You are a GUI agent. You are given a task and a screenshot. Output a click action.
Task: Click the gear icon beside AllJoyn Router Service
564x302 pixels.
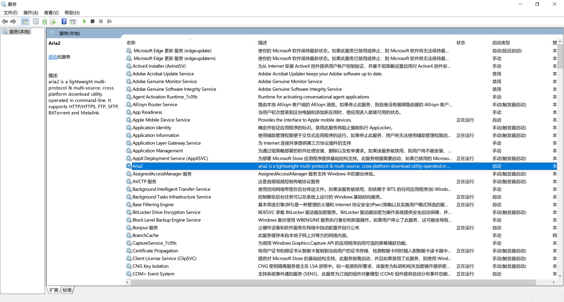[x=129, y=104]
